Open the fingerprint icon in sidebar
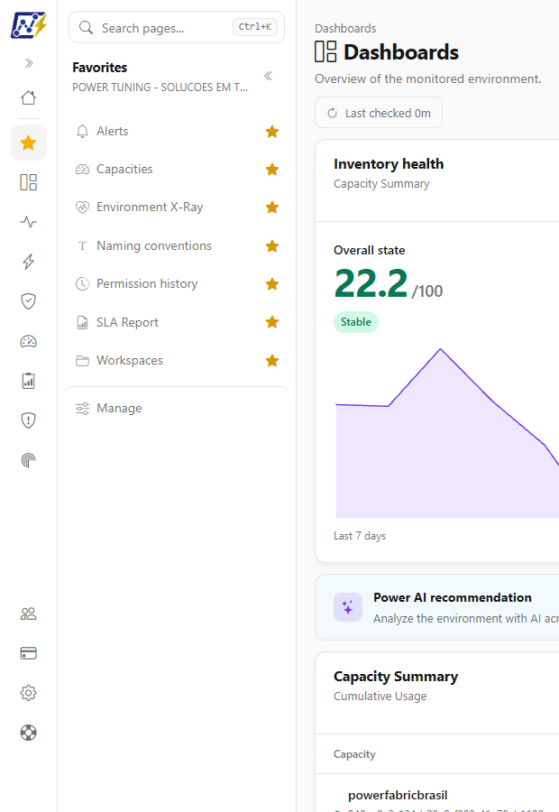Image resolution: width=559 pixels, height=812 pixels. 29,460
